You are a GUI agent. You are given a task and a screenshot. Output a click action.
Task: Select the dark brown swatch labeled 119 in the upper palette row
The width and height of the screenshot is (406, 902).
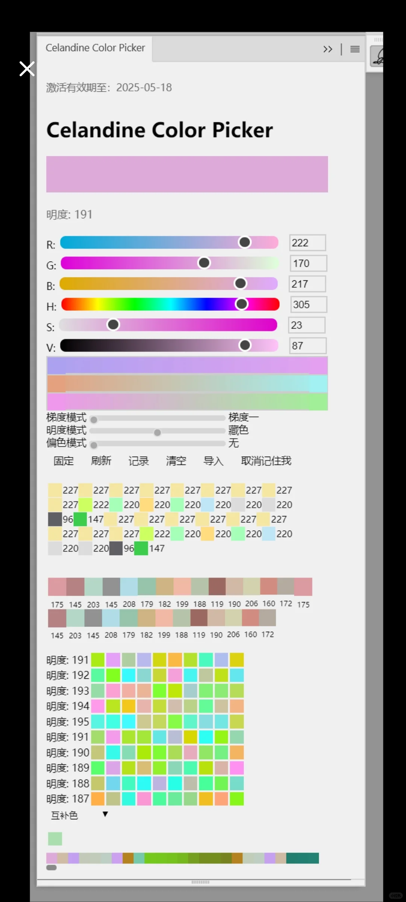[217, 587]
